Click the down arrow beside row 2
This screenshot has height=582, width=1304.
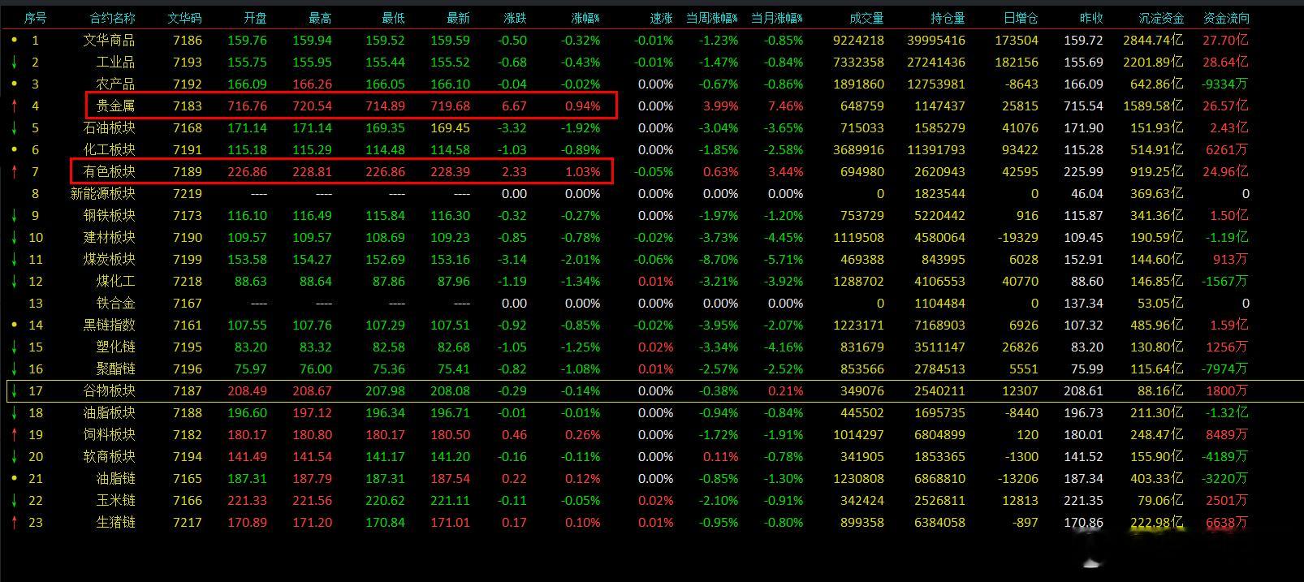[x=14, y=62]
